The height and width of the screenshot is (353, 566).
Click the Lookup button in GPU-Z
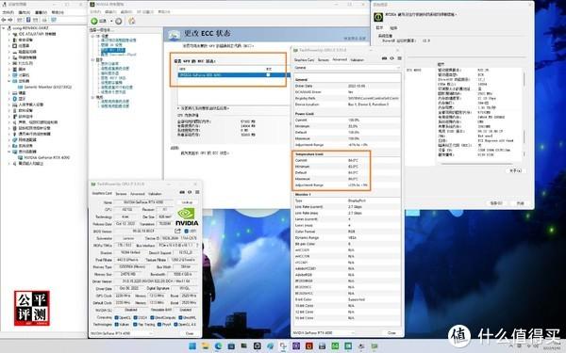187,202
